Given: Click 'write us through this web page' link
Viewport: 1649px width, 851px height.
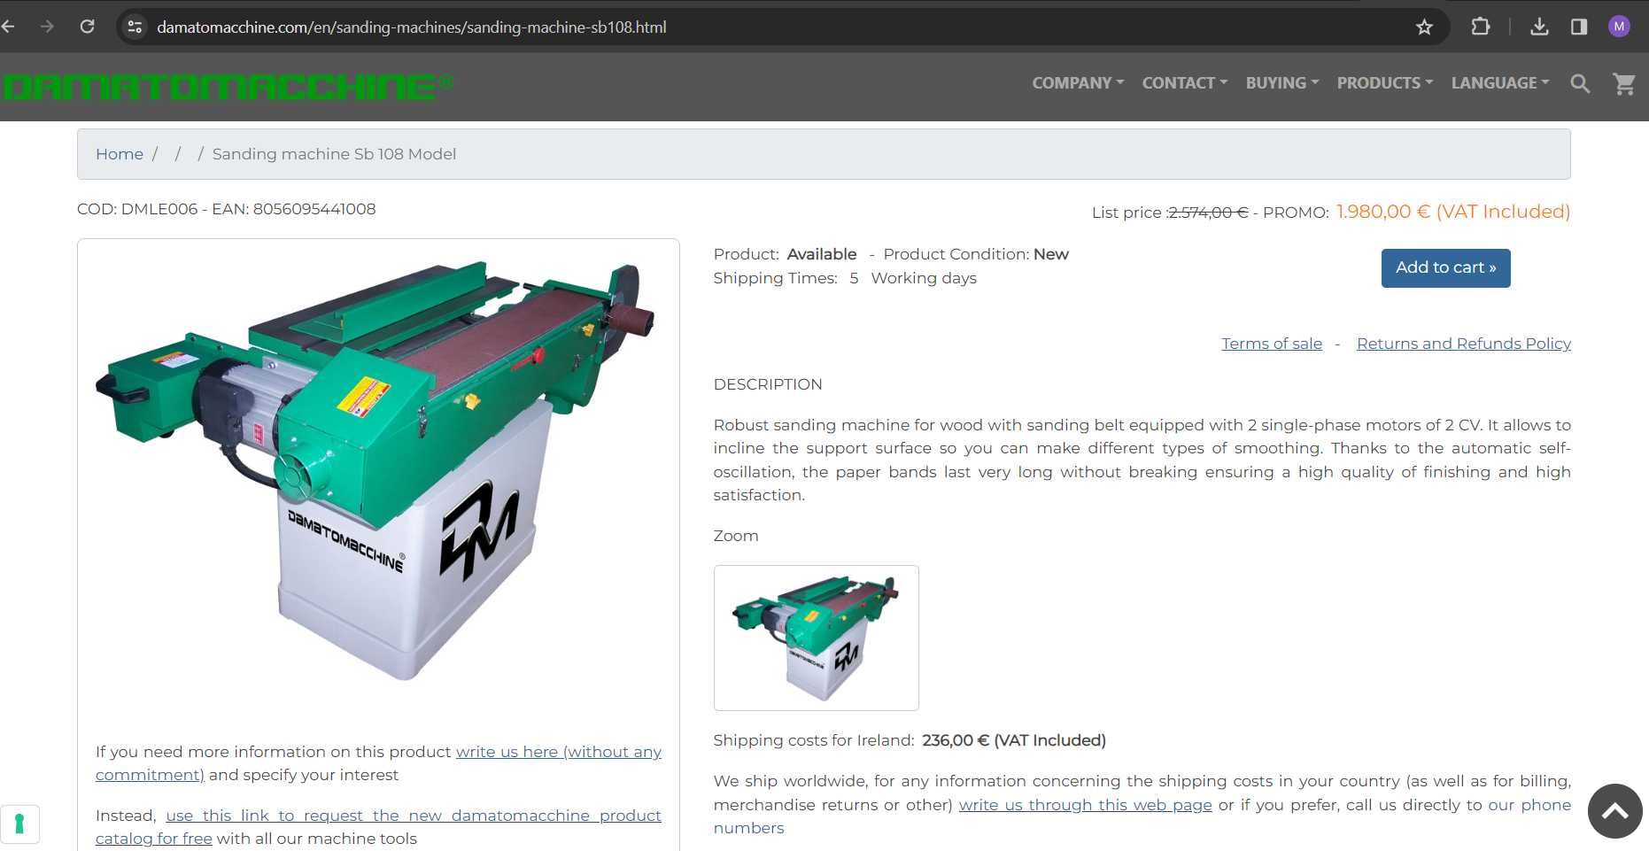Looking at the screenshot, I should click(1085, 805).
